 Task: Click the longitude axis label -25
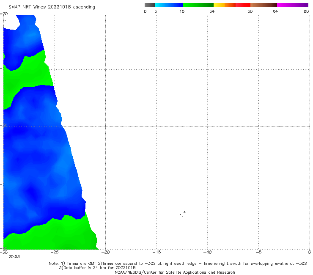pos(55,252)
